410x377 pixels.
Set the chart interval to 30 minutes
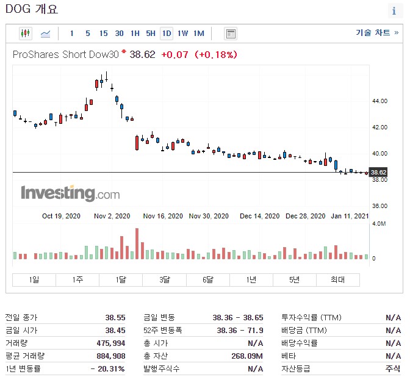[119, 34]
